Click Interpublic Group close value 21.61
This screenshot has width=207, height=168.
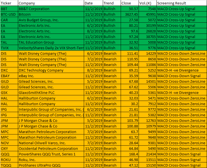pos(130,109)
